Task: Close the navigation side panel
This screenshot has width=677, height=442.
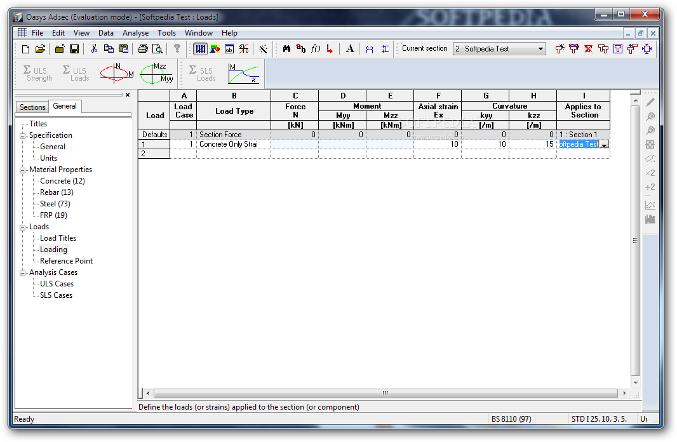Action: (128, 95)
